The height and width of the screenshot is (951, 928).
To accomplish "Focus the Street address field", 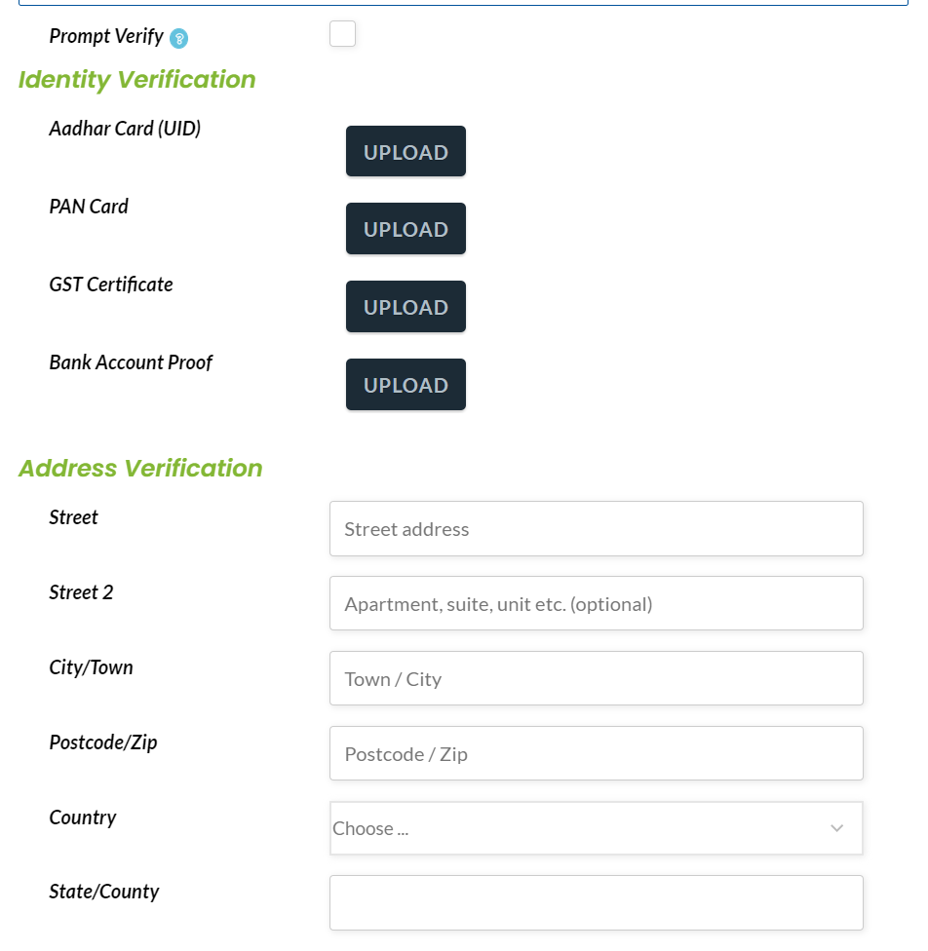I will click(x=596, y=528).
